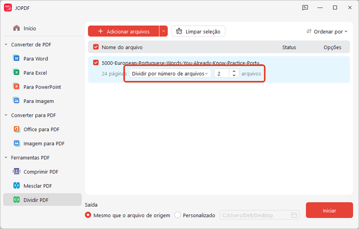This screenshot has height=229, width=359.
Task: Close the JOPDF window
Action: [x=350, y=8]
